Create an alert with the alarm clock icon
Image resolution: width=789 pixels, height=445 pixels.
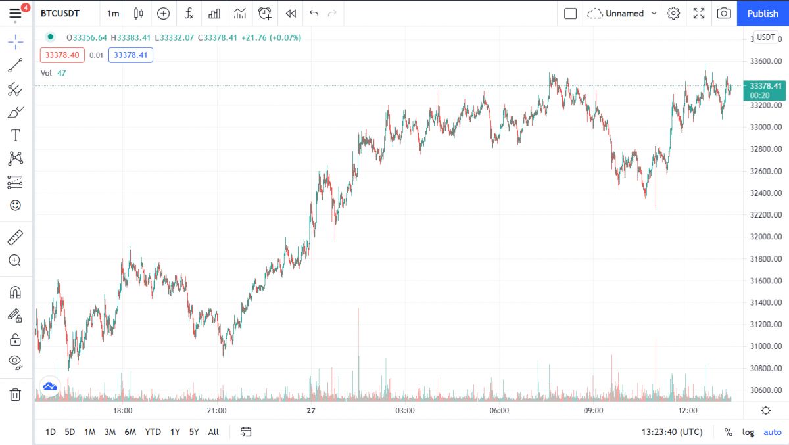click(x=265, y=13)
